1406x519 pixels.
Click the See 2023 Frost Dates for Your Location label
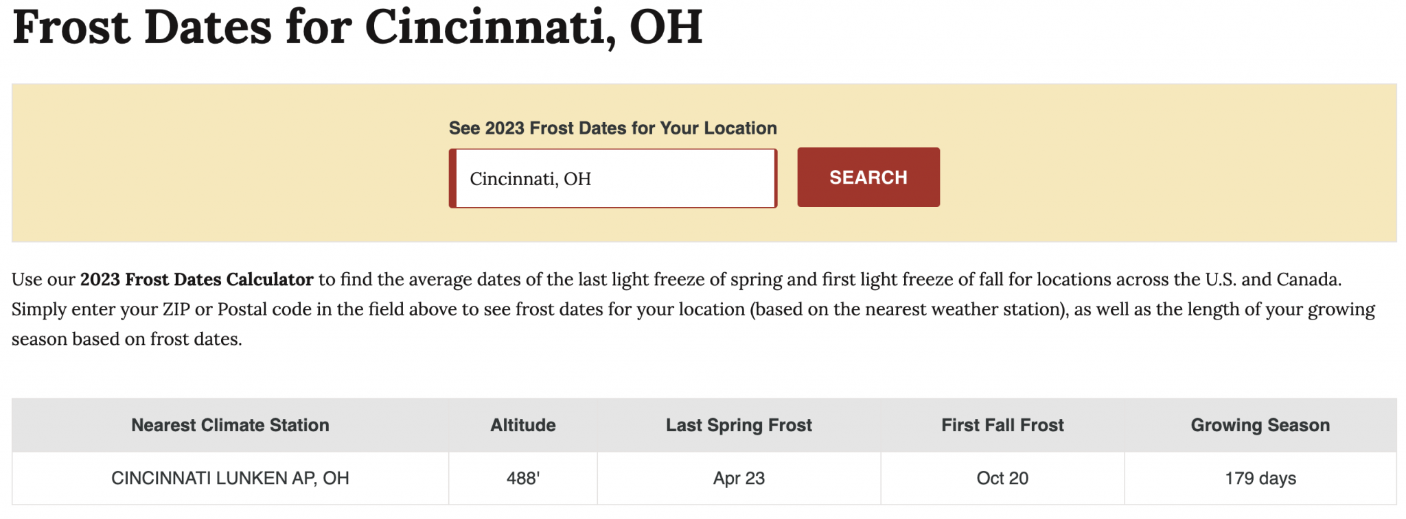(613, 128)
